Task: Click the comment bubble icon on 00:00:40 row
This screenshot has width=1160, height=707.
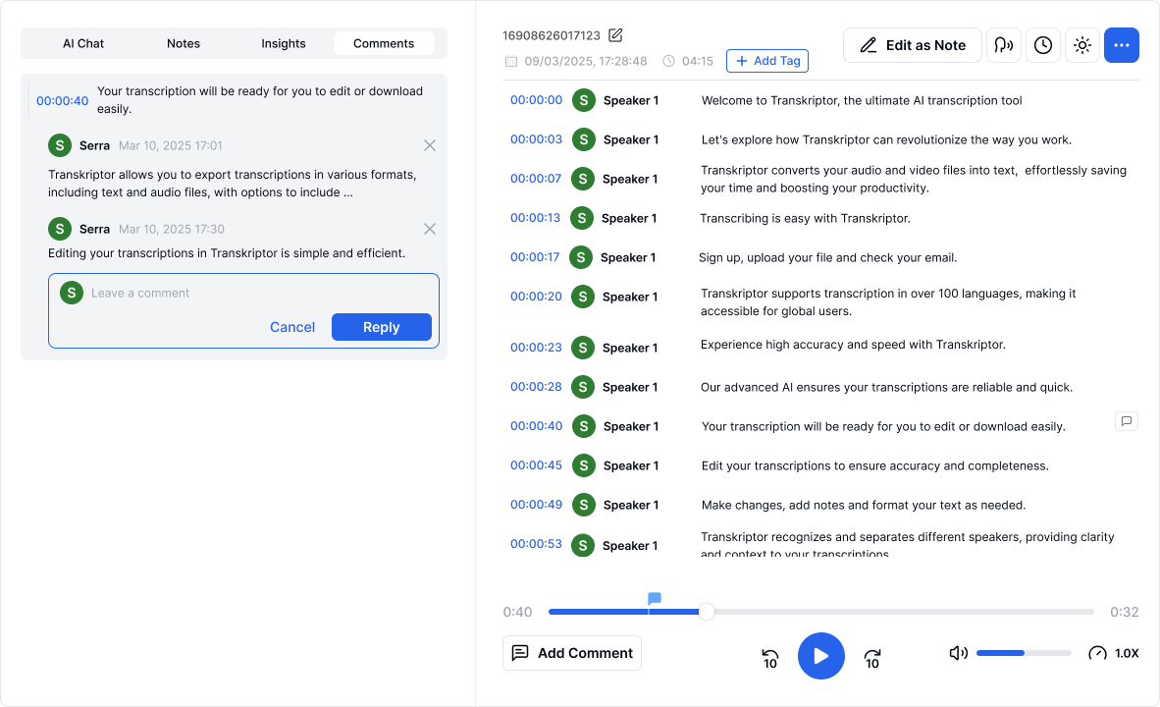Action: coord(1127,421)
